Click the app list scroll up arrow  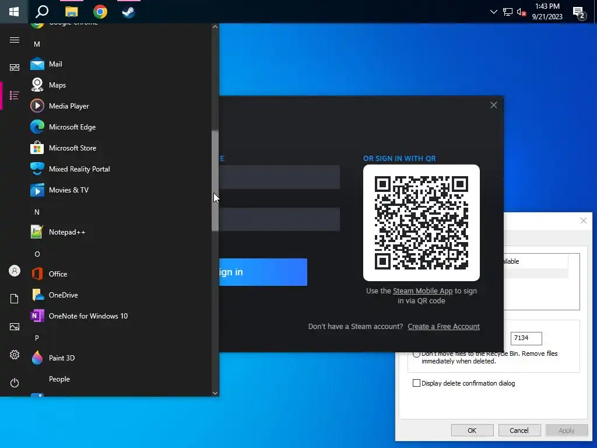point(215,27)
